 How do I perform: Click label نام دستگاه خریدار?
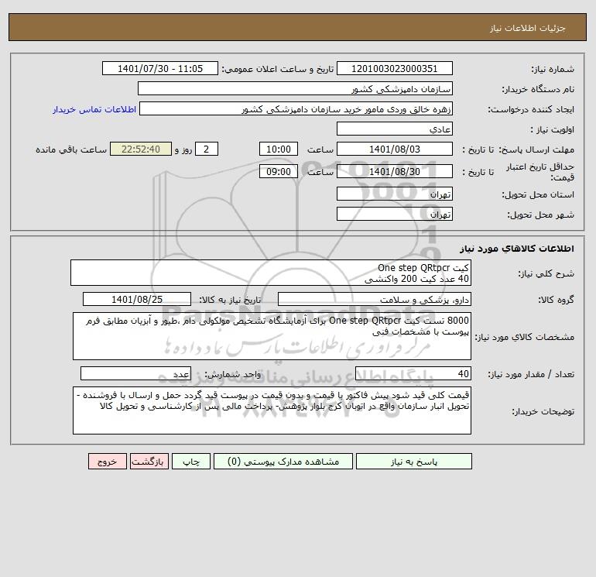(538, 89)
